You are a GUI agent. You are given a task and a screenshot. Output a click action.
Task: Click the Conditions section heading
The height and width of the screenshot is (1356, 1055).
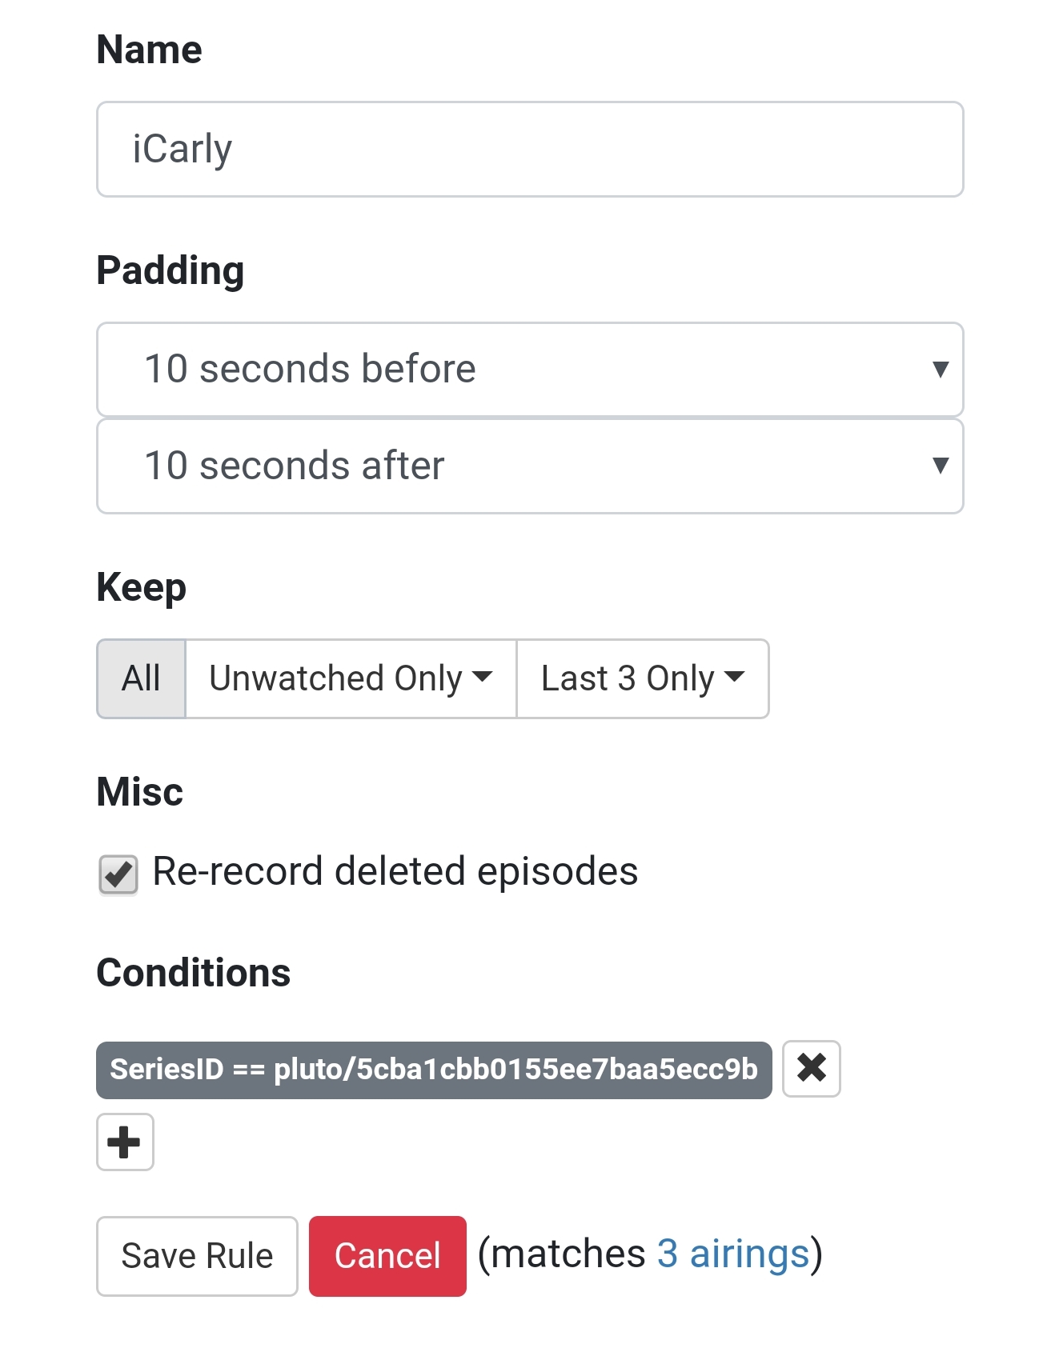(x=193, y=973)
